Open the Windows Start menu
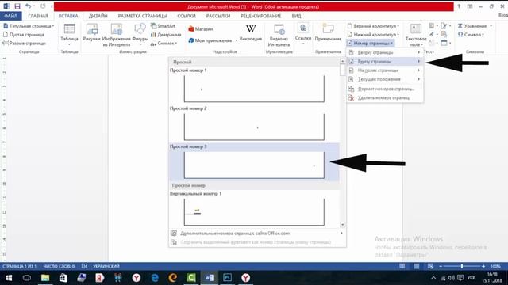 pyautogui.click(x=9, y=278)
